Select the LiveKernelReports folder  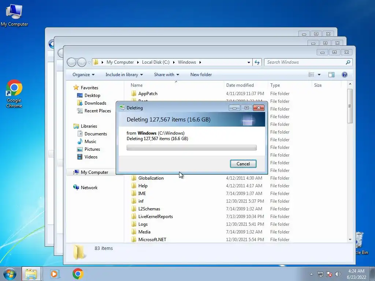[155, 217]
